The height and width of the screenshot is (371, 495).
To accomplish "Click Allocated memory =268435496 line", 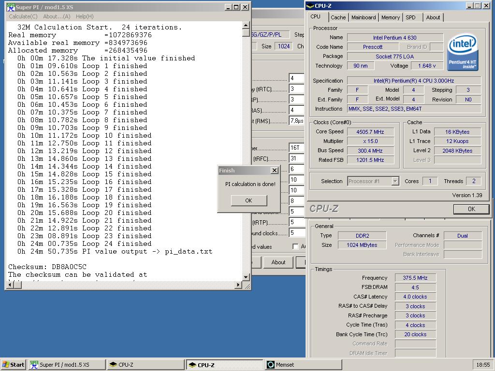I will tap(78, 50).
